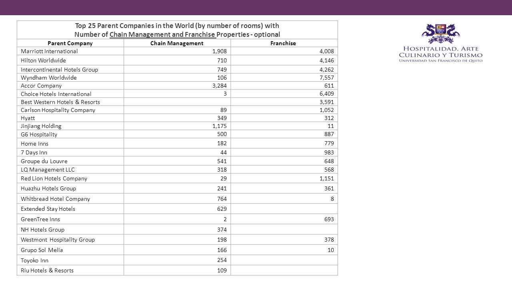Viewport: 512px width, 288px height.
Task: Click the table title 'Top 25 Parent Companies'
Action: point(177,30)
